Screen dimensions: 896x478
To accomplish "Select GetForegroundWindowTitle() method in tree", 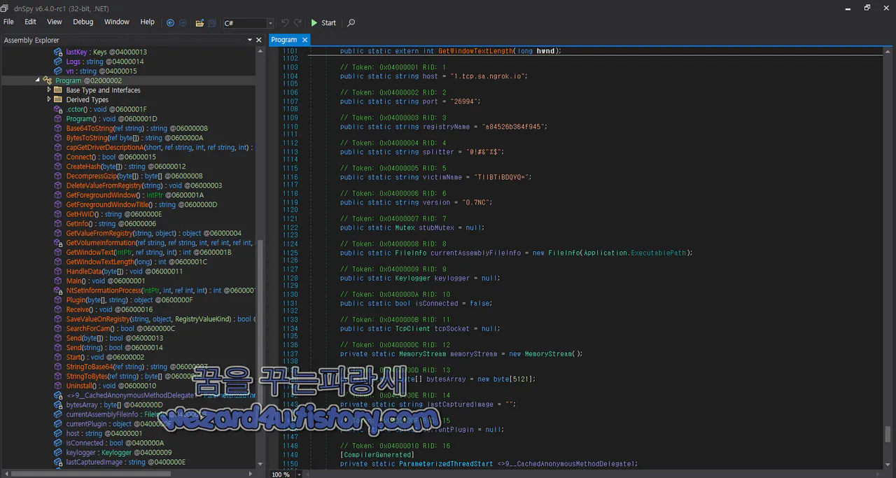I will (x=141, y=204).
